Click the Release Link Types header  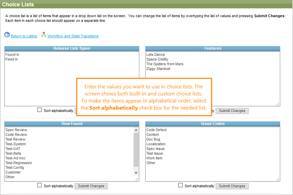click(x=72, y=48)
